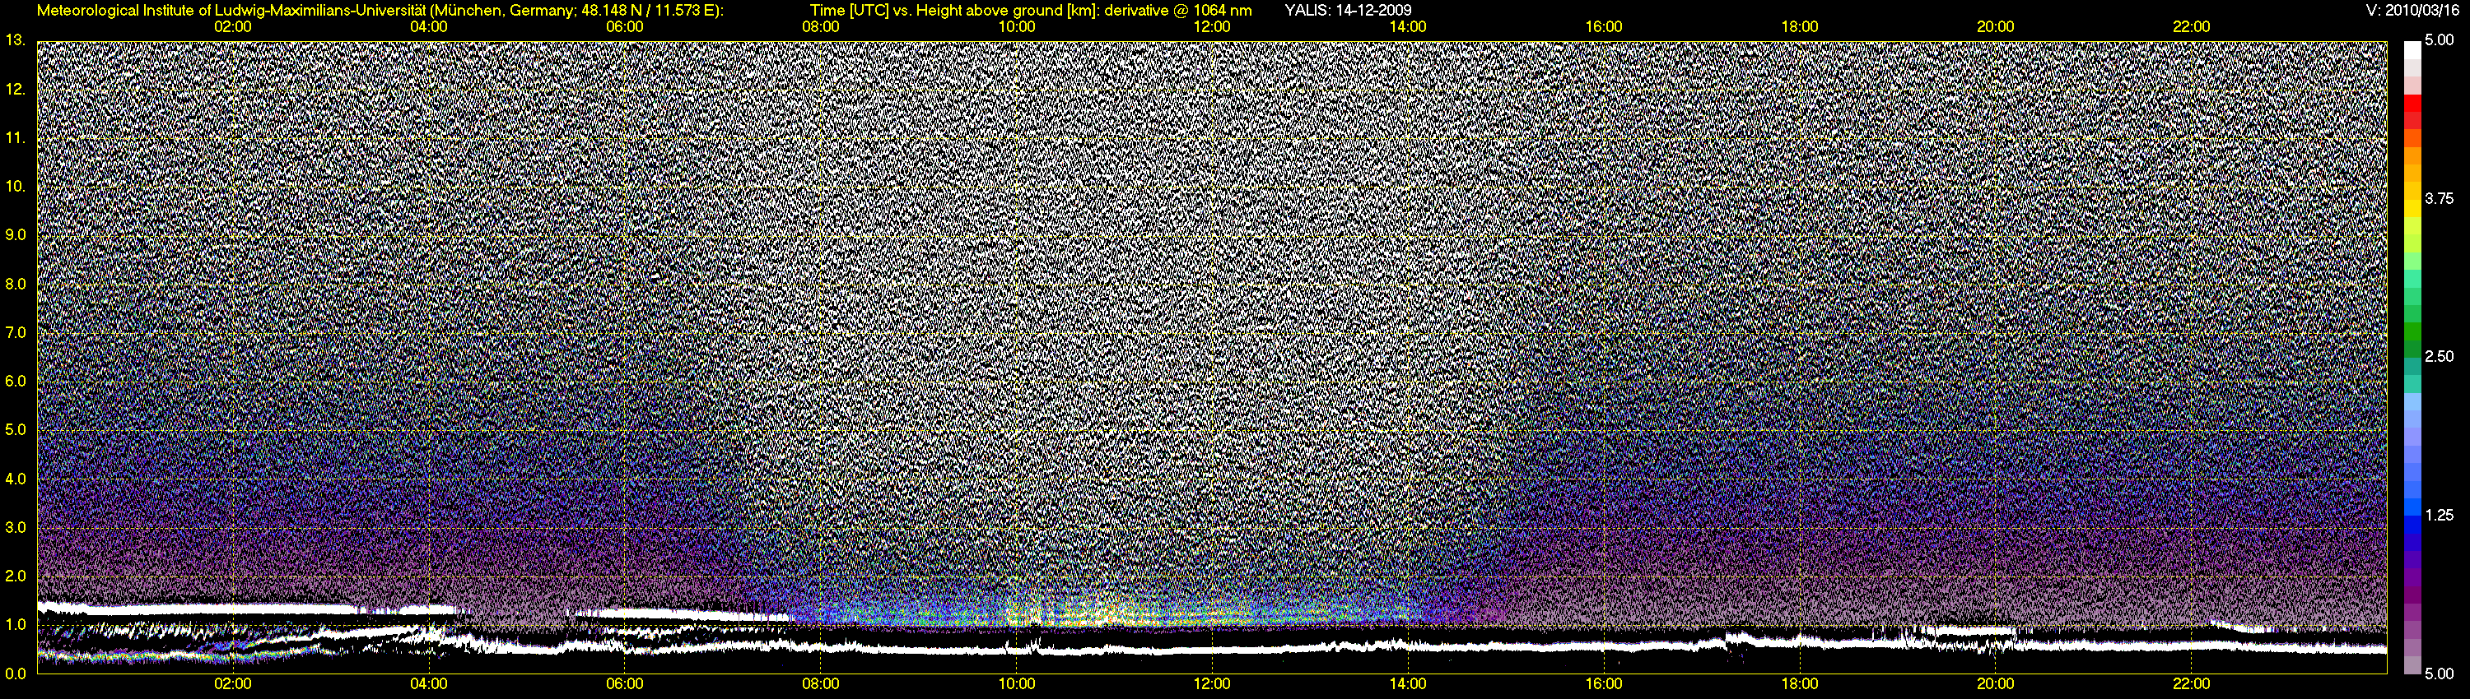Click '14:00' on the lower time axis
The height and width of the screenshot is (699, 2470).
click(x=1408, y=685)
